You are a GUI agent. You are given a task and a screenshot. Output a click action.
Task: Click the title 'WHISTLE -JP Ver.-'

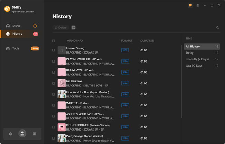pos(77,103)
